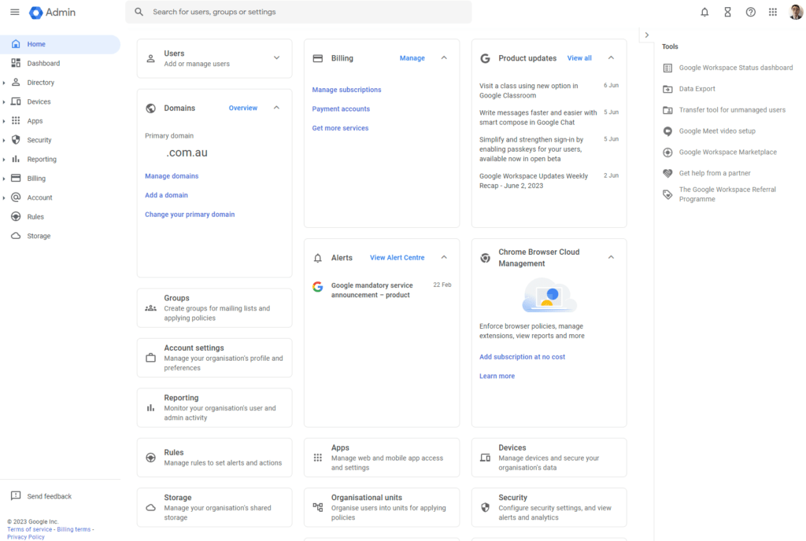Click Send feedback at sidebar bottom

pyautogui.click(x=41, y=496)
